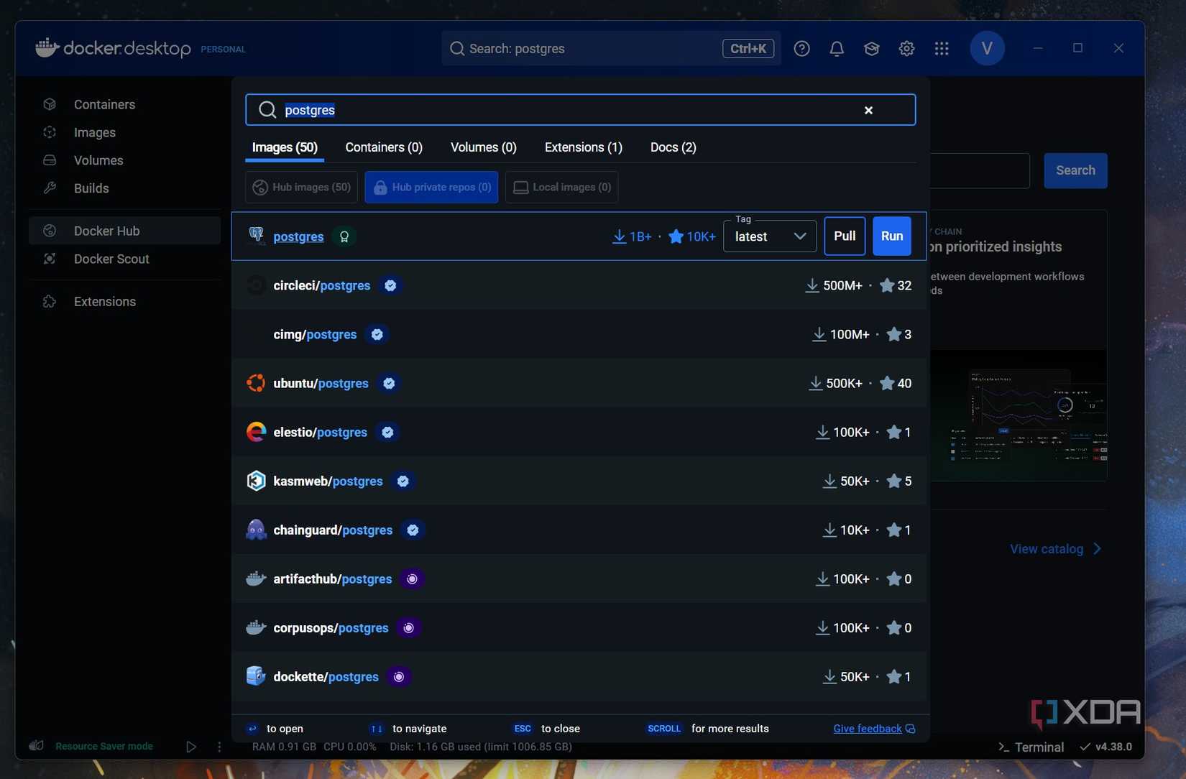The height and width of the screenshot is (779, 1186).
Task: Toggle the Hub images (50) filter
Action: click(301, 187)
